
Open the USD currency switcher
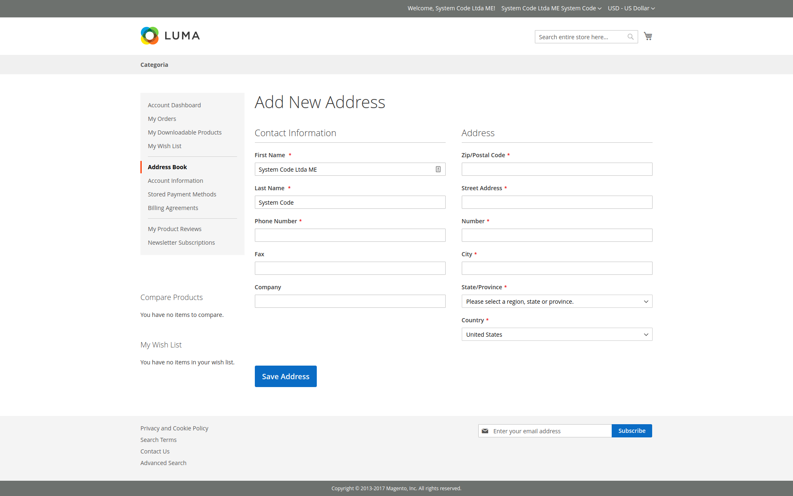coord(631,8)
